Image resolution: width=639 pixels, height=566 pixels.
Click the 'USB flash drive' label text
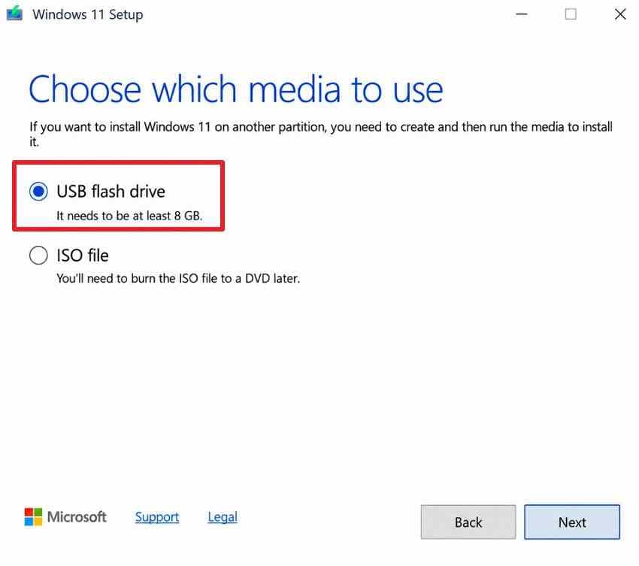click(x=111, y=191)
